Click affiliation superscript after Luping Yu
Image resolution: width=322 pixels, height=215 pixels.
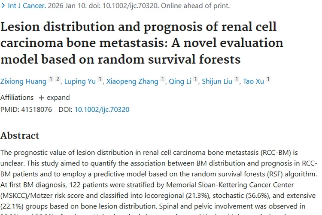click(100, 80)
